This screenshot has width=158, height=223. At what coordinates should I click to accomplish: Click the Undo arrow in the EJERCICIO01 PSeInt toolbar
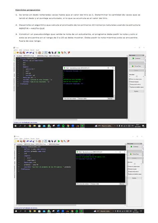pyautogui.click(x=28, y=53)
